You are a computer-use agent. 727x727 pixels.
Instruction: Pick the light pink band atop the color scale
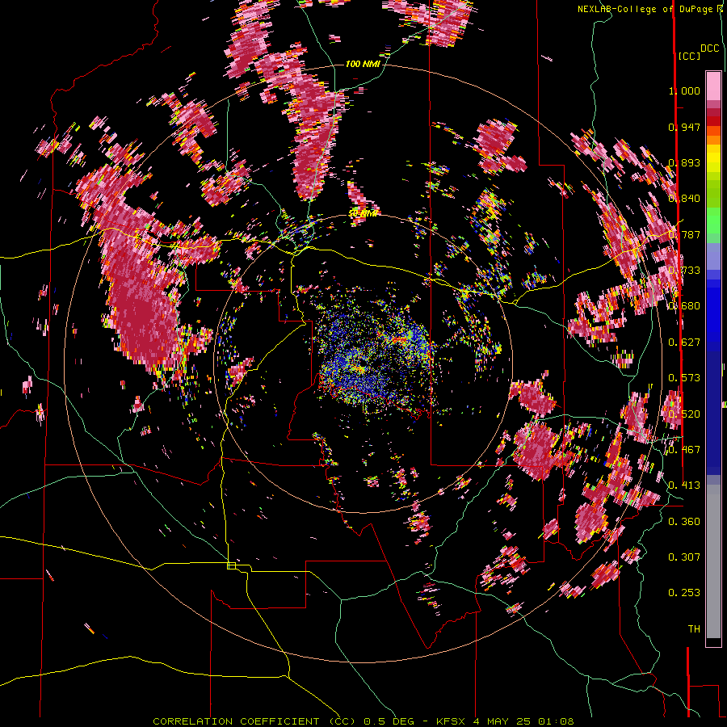713,86
